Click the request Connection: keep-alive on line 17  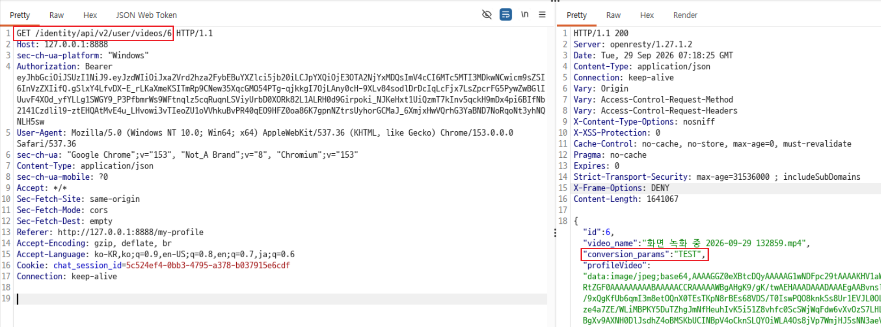click(67, 276)
